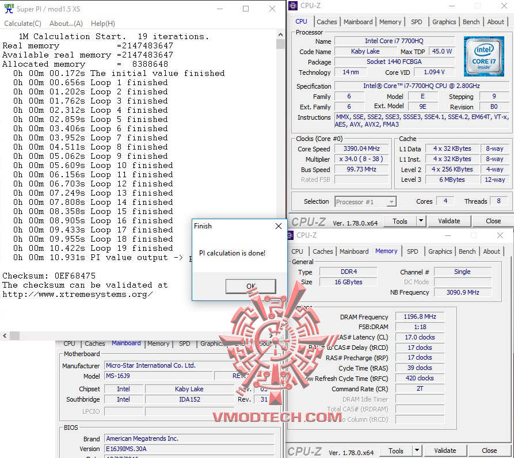514x458 pixels.
Task: Select CPU tab in top CPU-Z window
Action: tap(301, 22)
